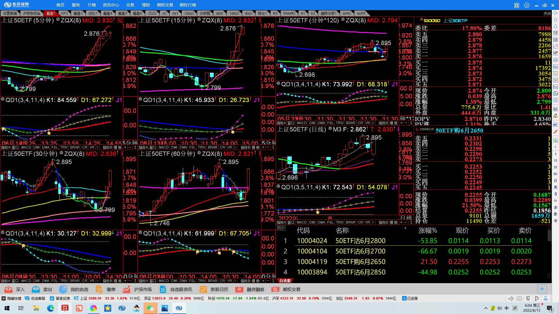Click the f(x) formula sidebar icon
The image size is (559, 314).
[556, 94]
